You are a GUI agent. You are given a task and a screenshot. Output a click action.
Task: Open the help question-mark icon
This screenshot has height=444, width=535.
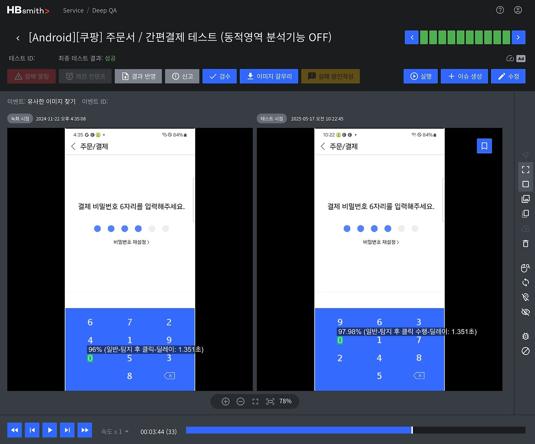pyautogui.click(x=500, y=10)
